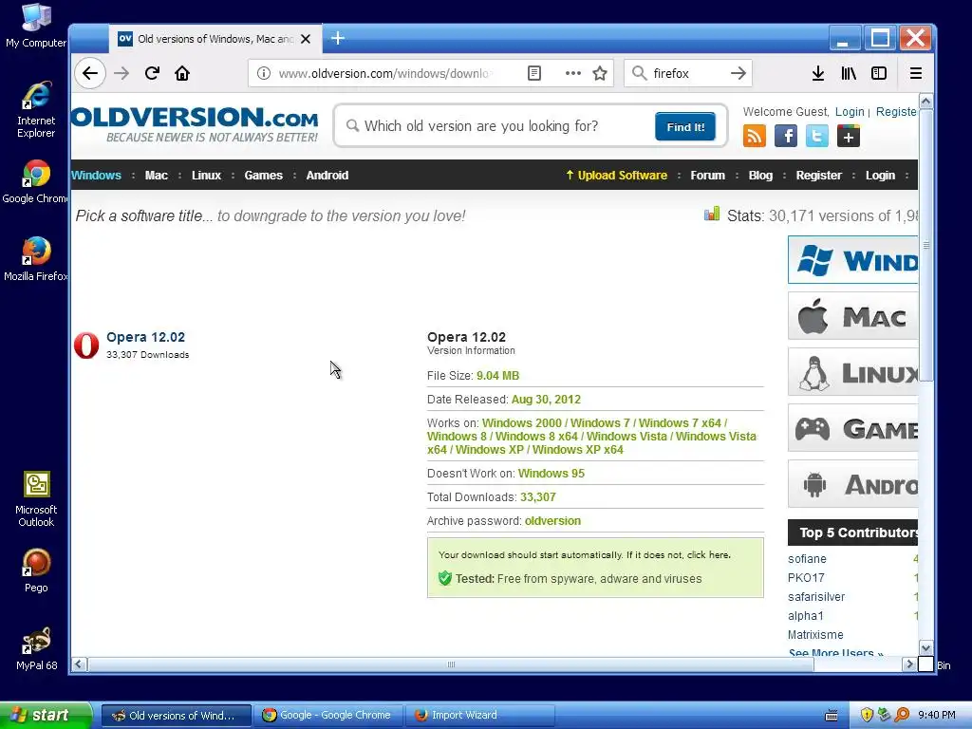
Task: Open the Facebook social icon
Action: point(785,136)
